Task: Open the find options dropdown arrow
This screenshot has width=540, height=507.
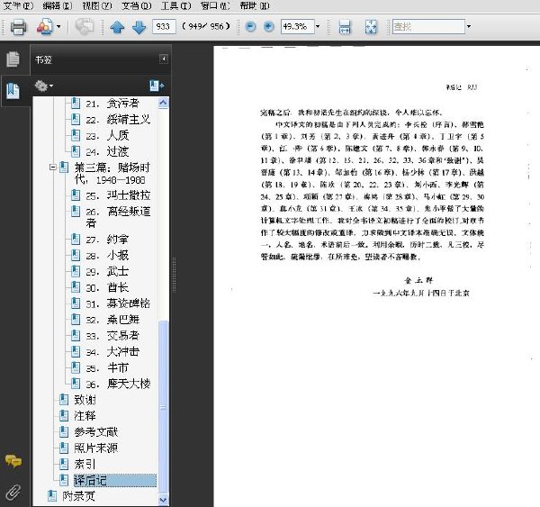Action: [468, 26]
